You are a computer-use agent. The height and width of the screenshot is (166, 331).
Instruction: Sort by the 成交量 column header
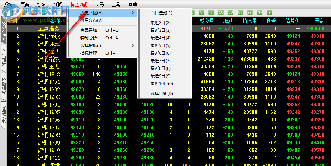[x=207, y=21]
